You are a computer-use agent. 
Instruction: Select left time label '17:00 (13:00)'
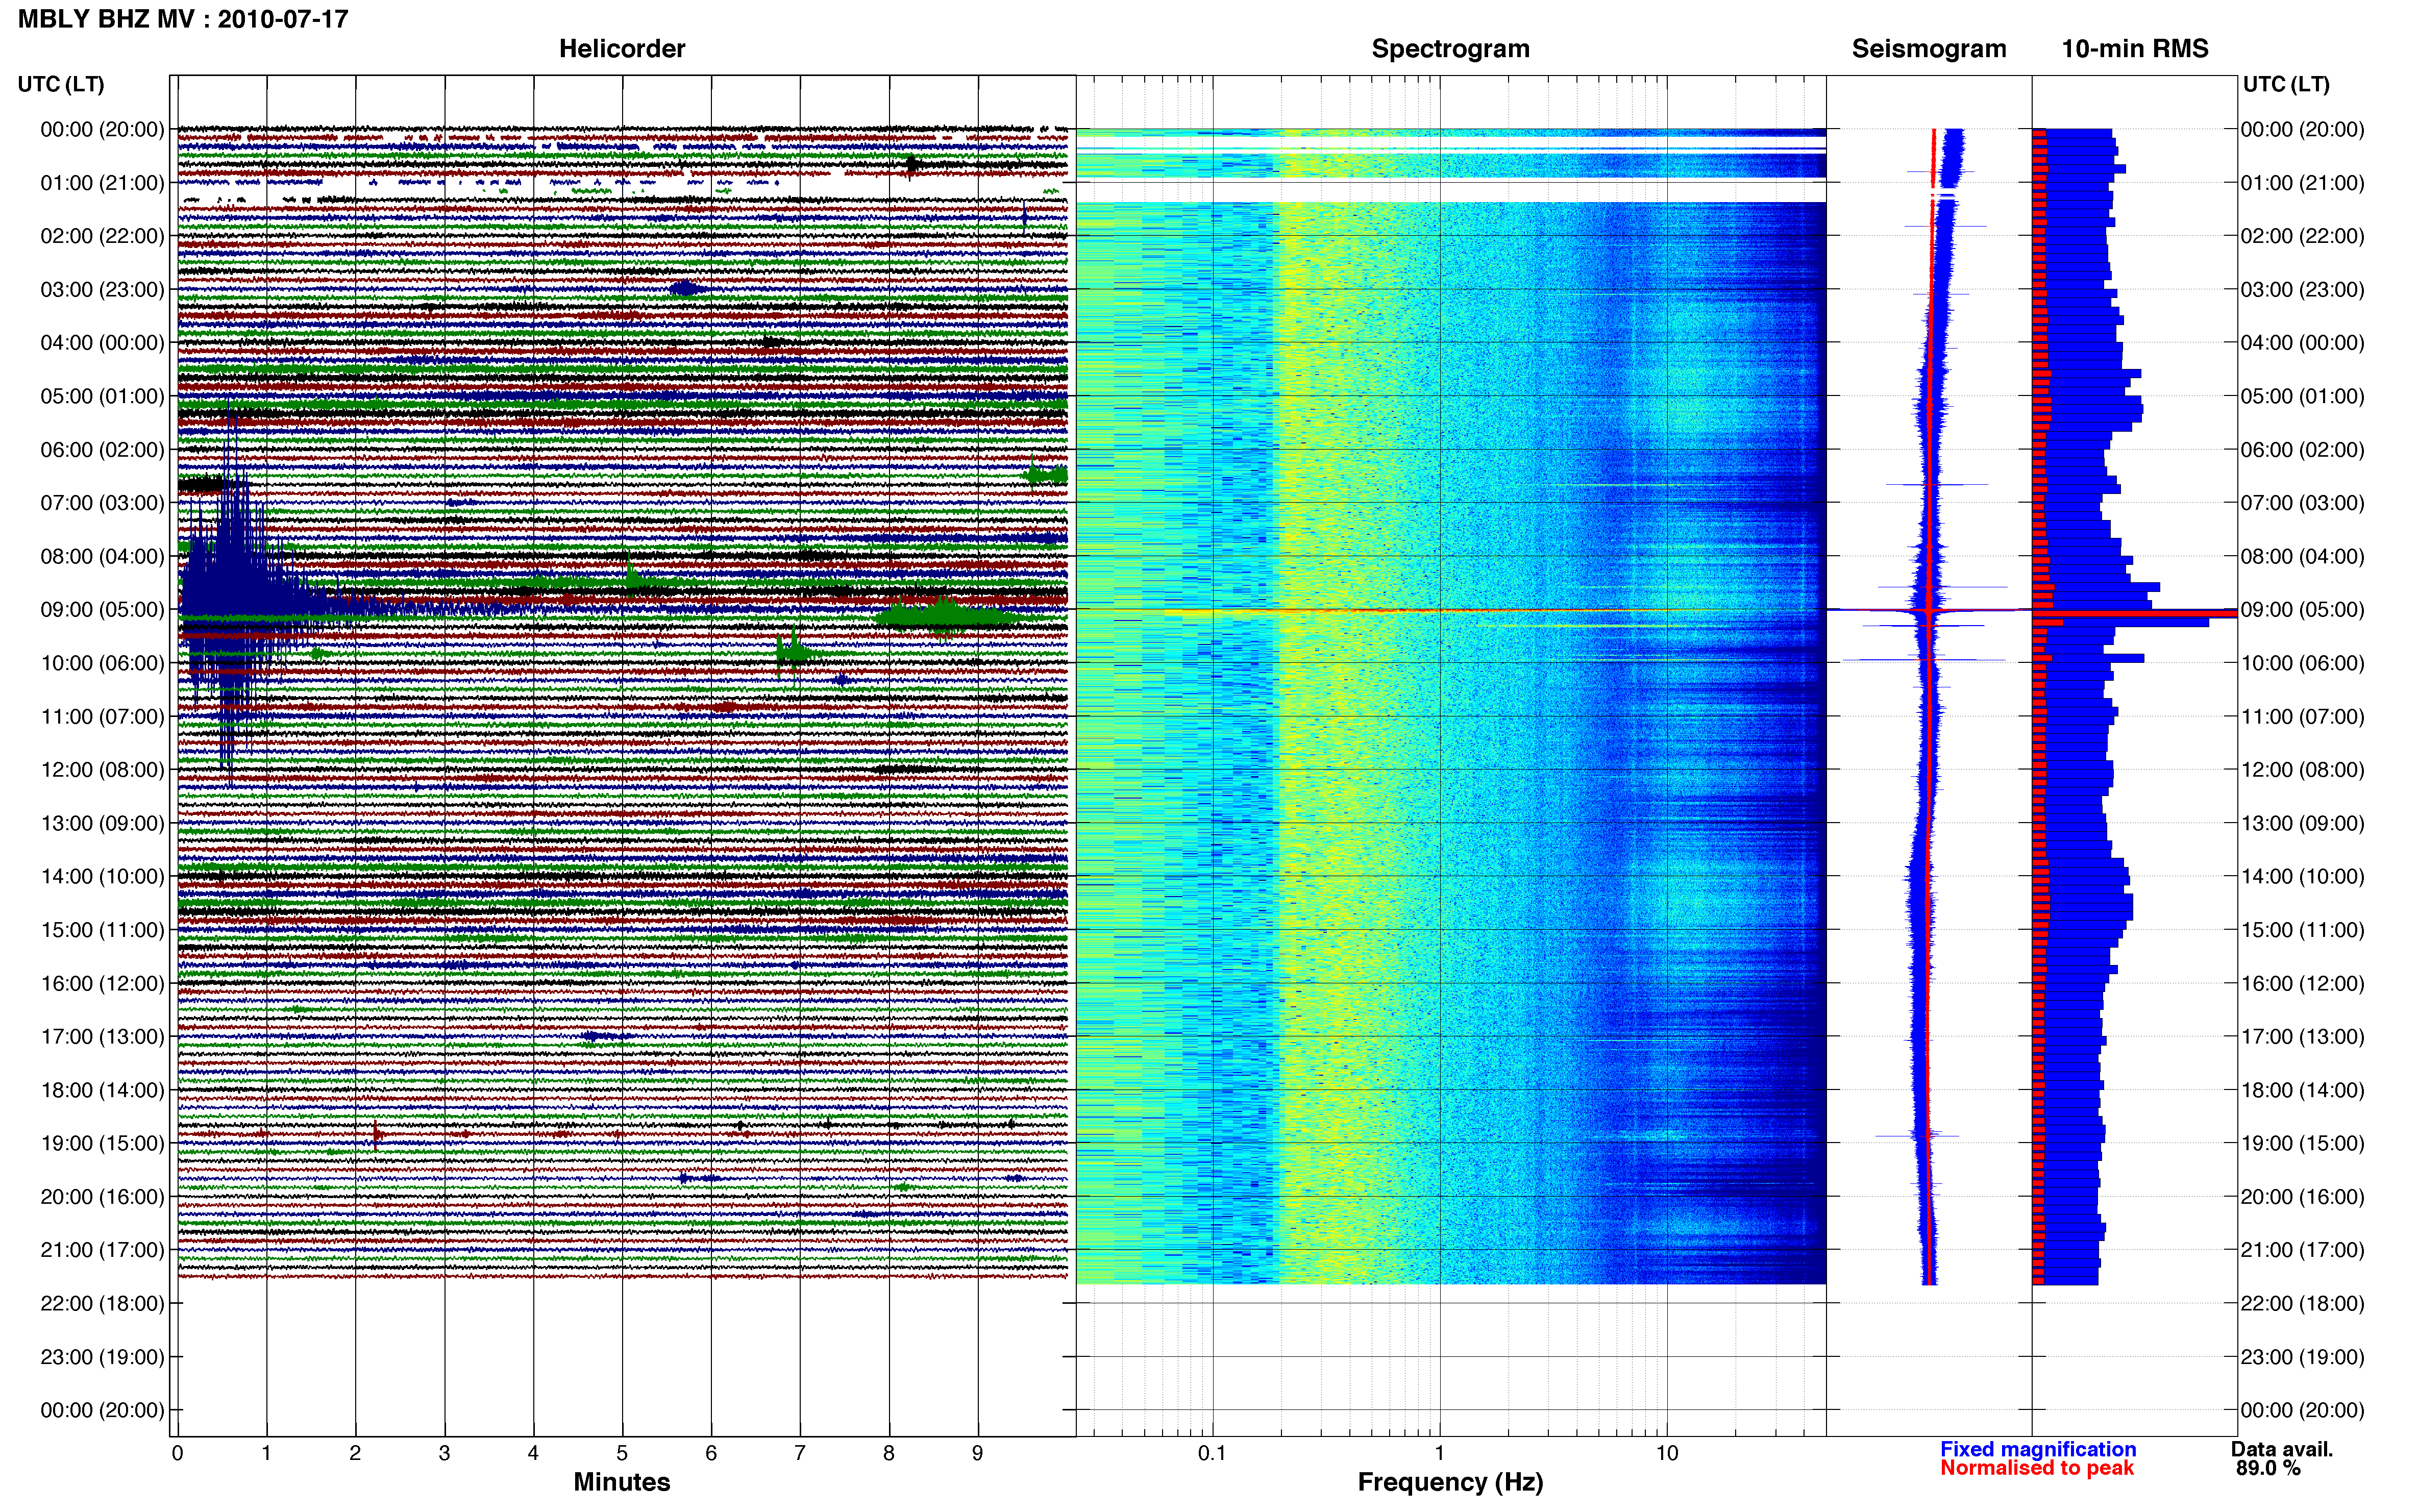pos(102,1037)
